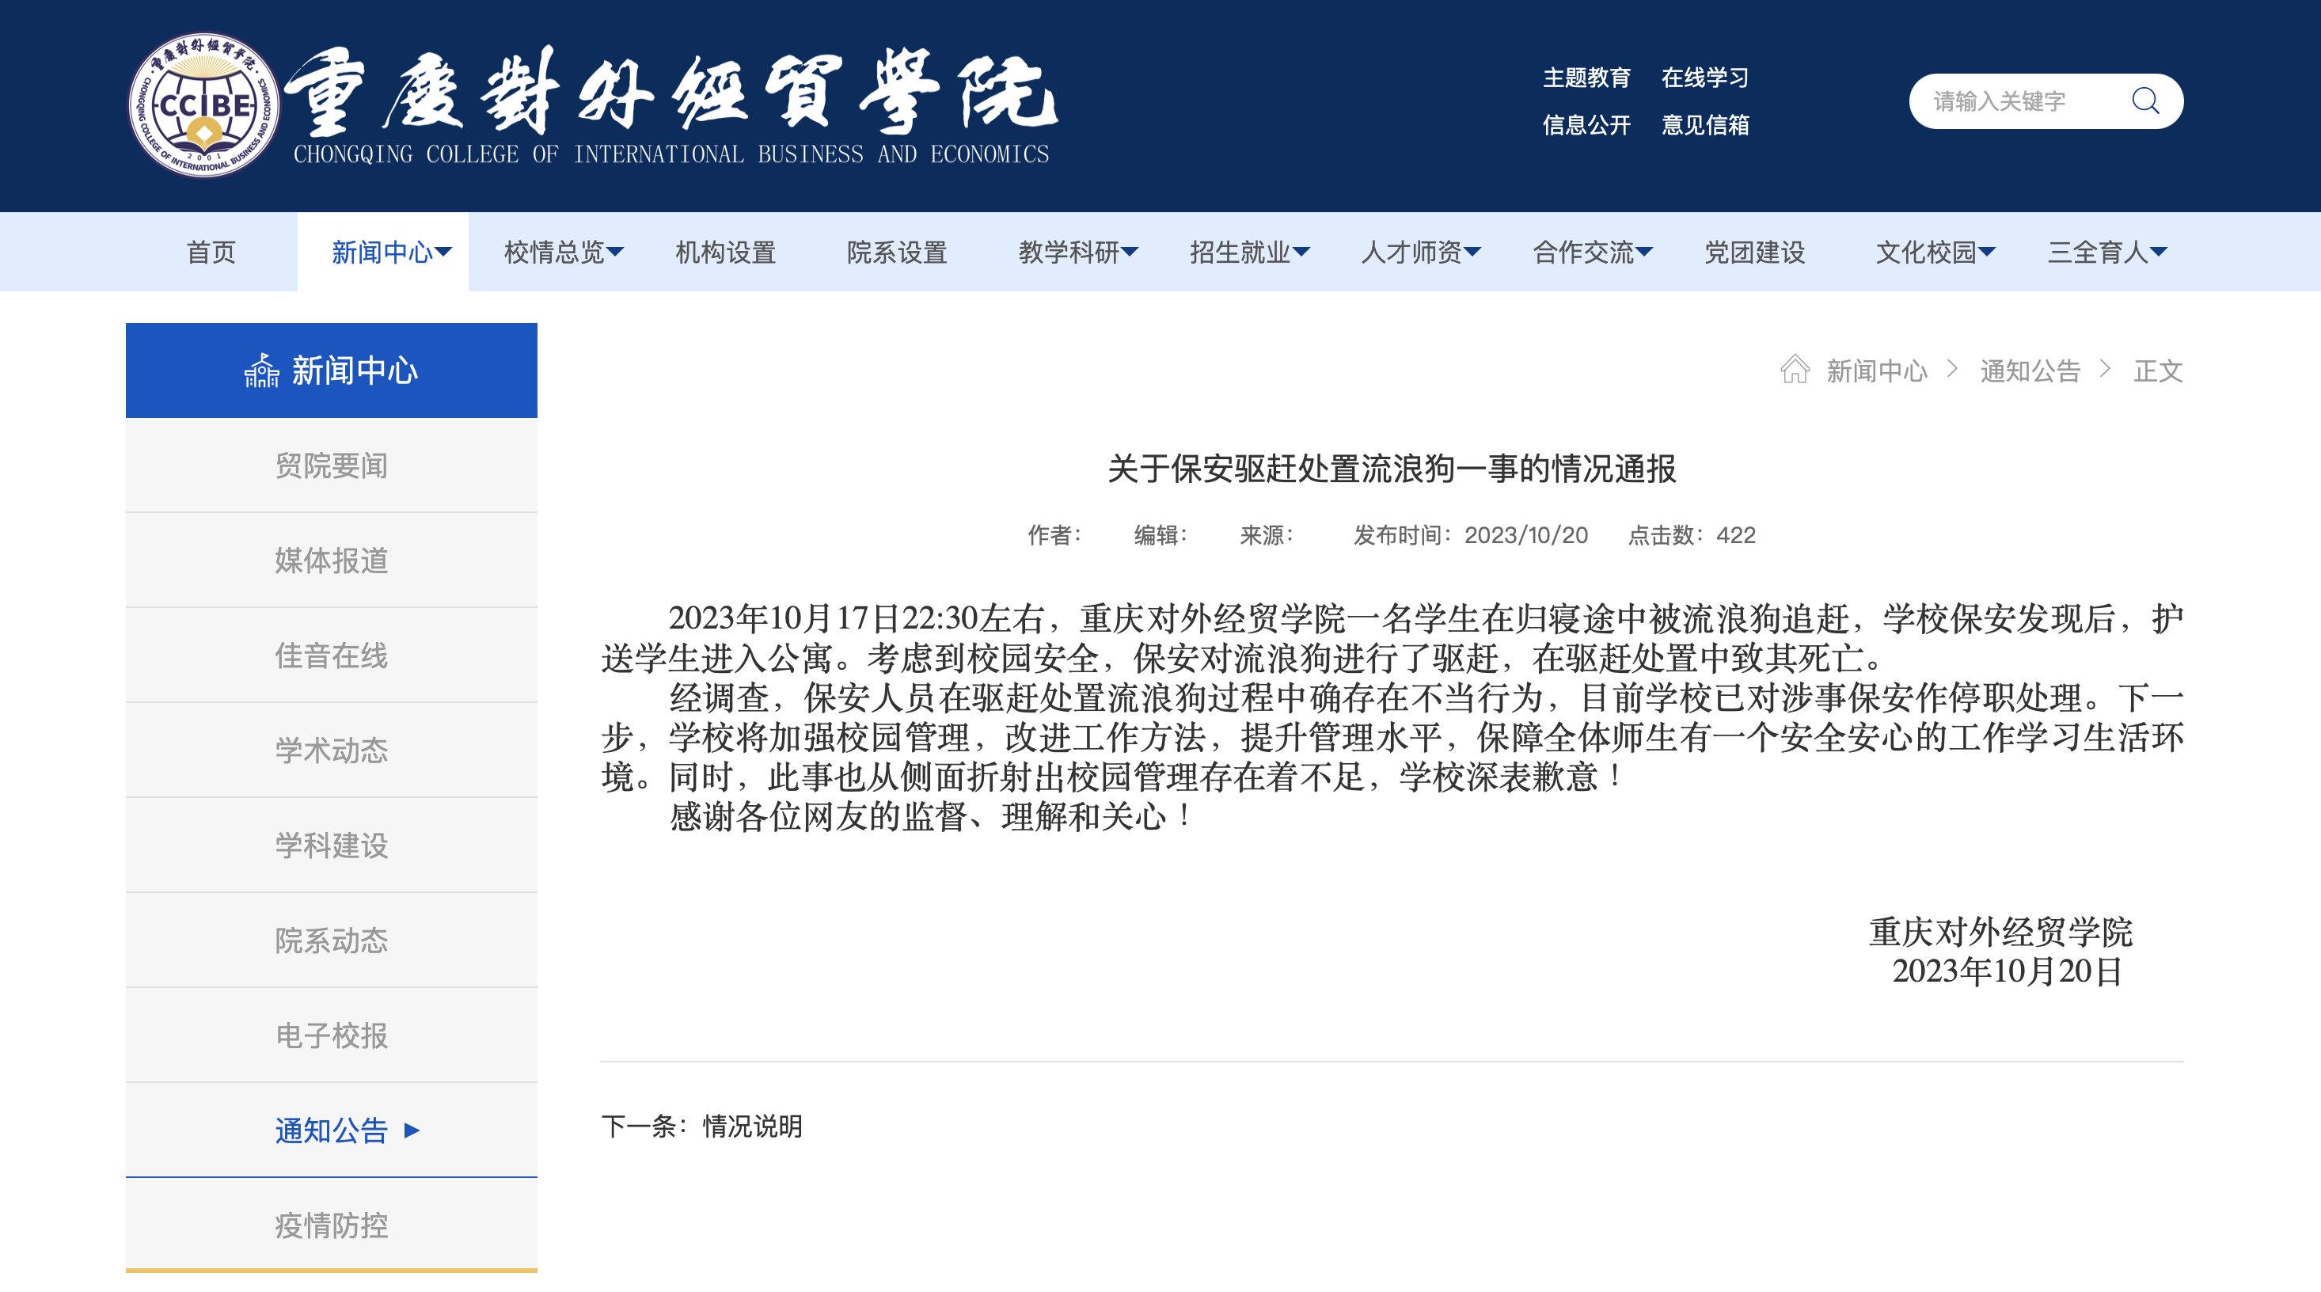This screenshot has width=2321, height=1292.
Task: Open the 主题教育 link
Action: point(1586,78)
